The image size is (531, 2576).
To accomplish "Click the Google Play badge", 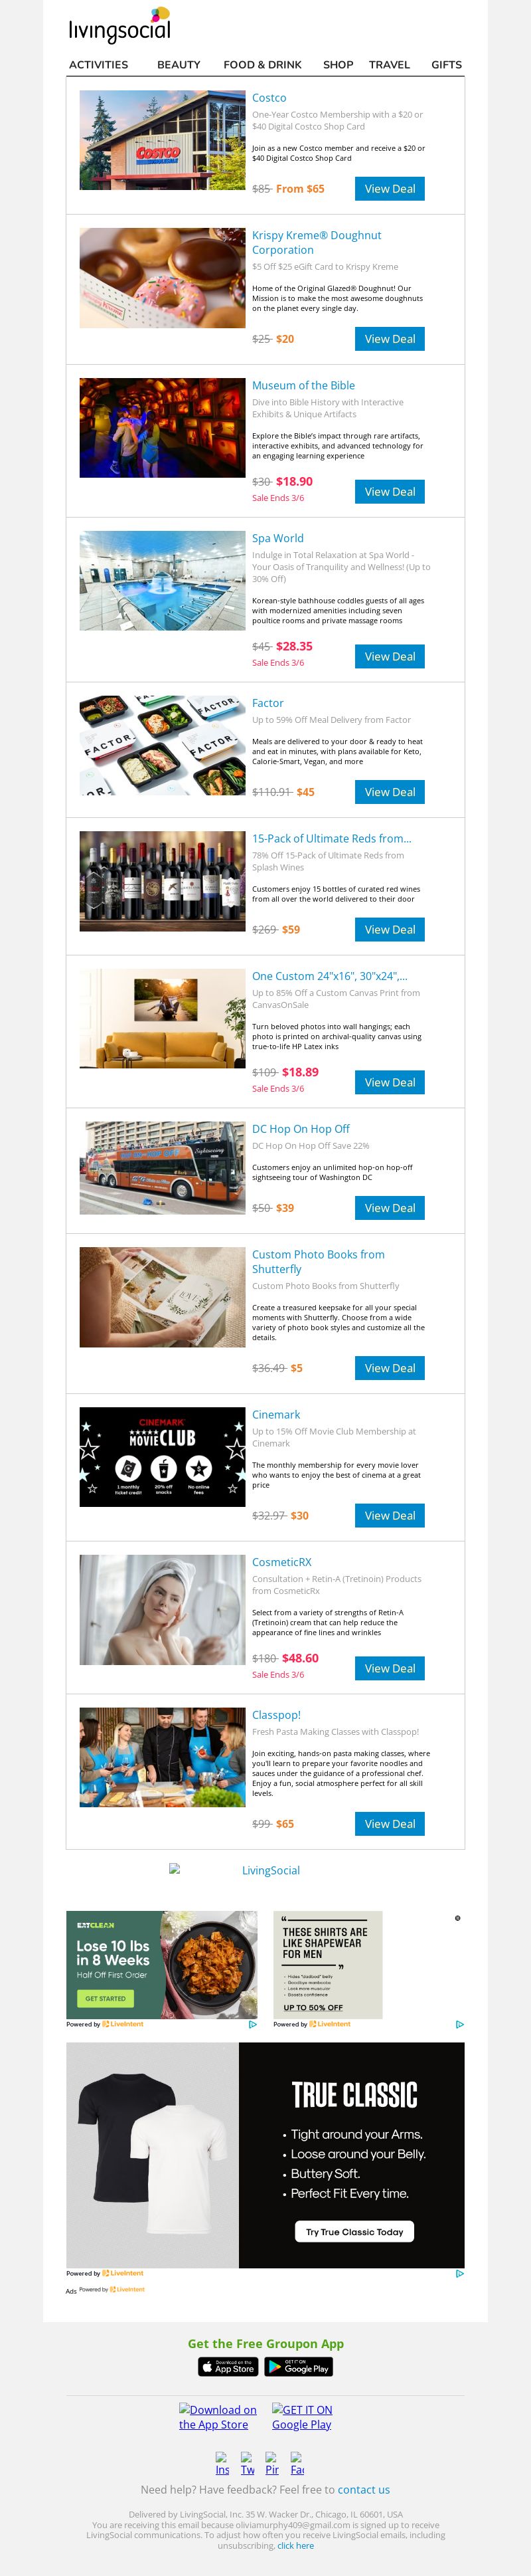I will (x=299, y=2367).
